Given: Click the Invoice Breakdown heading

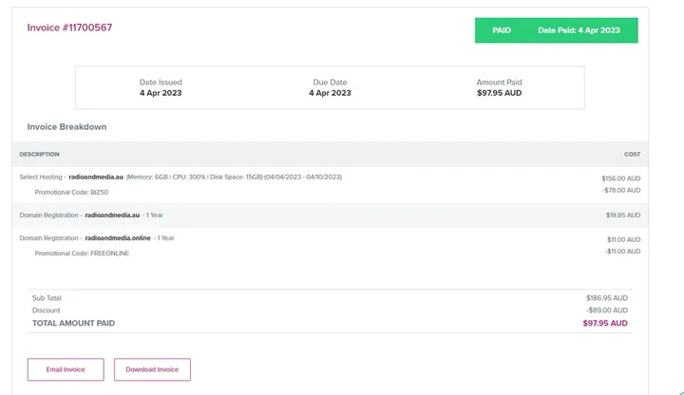Looking at the screenshot, I should [x=66, y=126].
